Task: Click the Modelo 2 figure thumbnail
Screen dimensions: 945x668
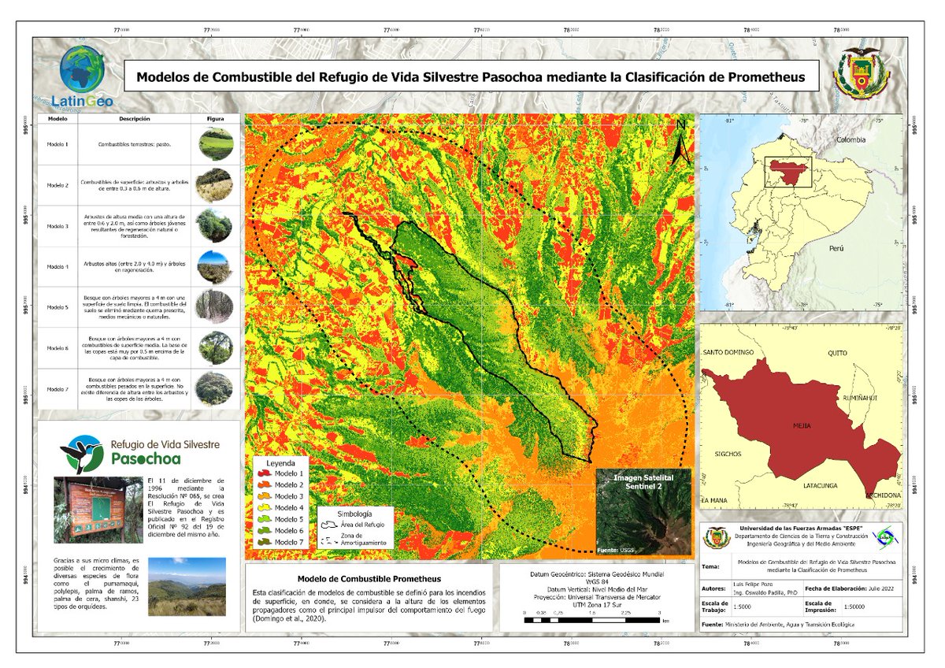Action: pyautogui.click(x=214, y=185)
